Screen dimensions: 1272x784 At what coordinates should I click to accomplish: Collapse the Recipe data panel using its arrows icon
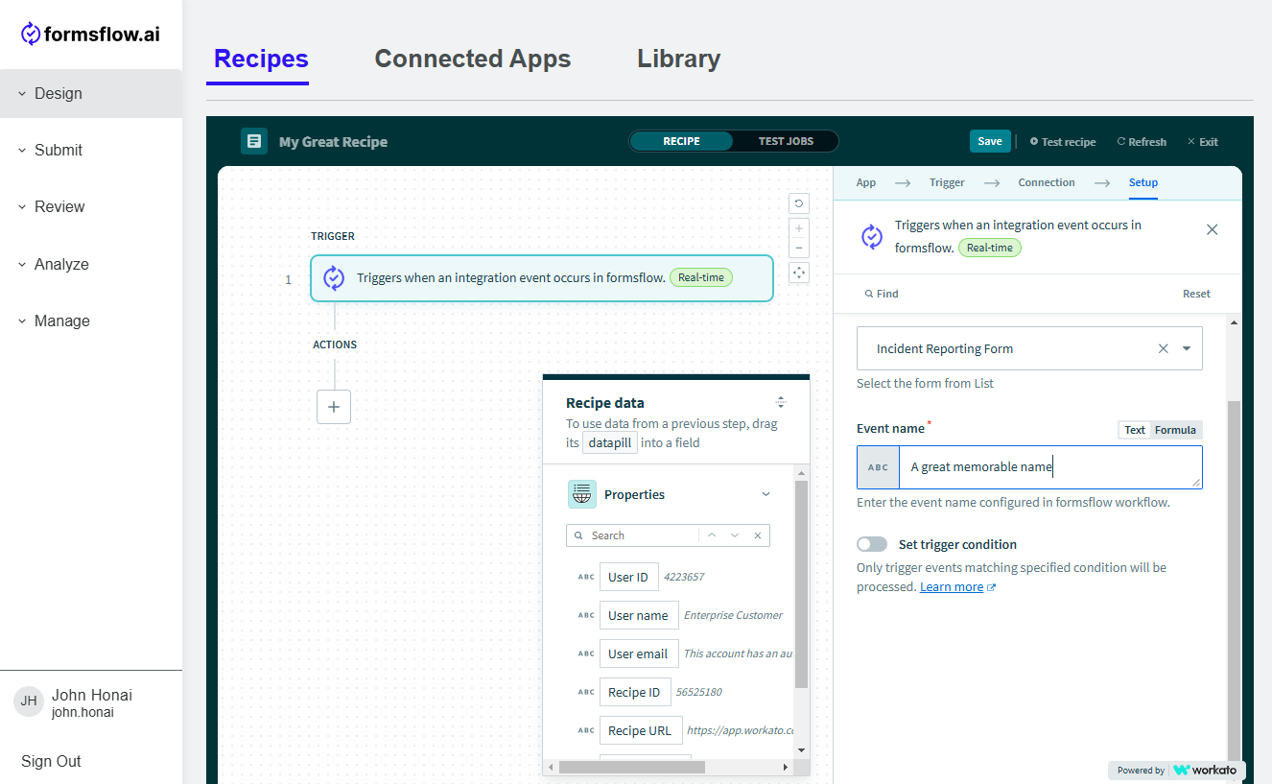[x=781, y=402]
